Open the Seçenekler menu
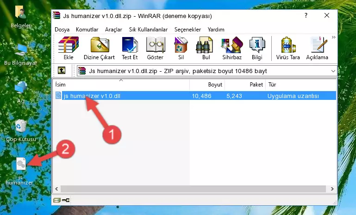The width and height of the screenshot is (356, 215). pyautogui.click(x=187, y=30)
